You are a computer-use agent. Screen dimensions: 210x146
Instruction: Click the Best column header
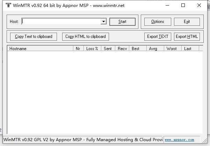point(138,48)
